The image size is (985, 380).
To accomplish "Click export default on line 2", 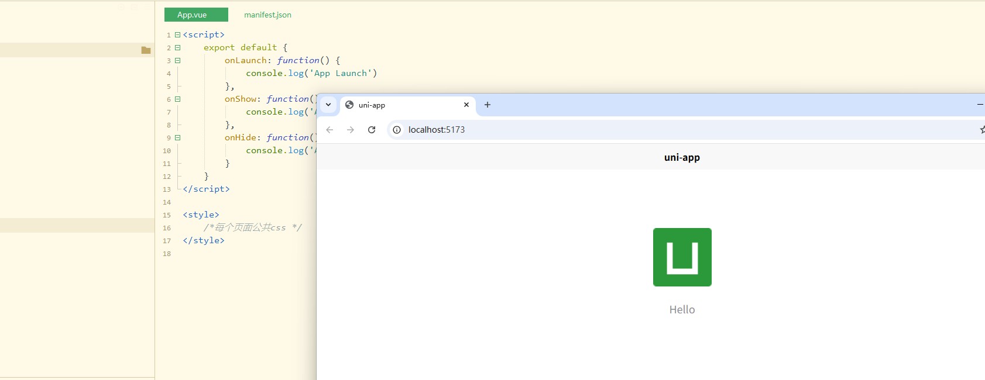I will point(240,47).
